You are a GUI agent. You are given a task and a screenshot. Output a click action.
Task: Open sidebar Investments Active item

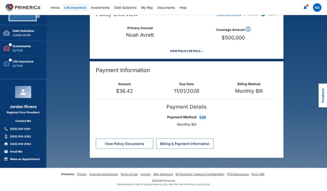(23, 48)
